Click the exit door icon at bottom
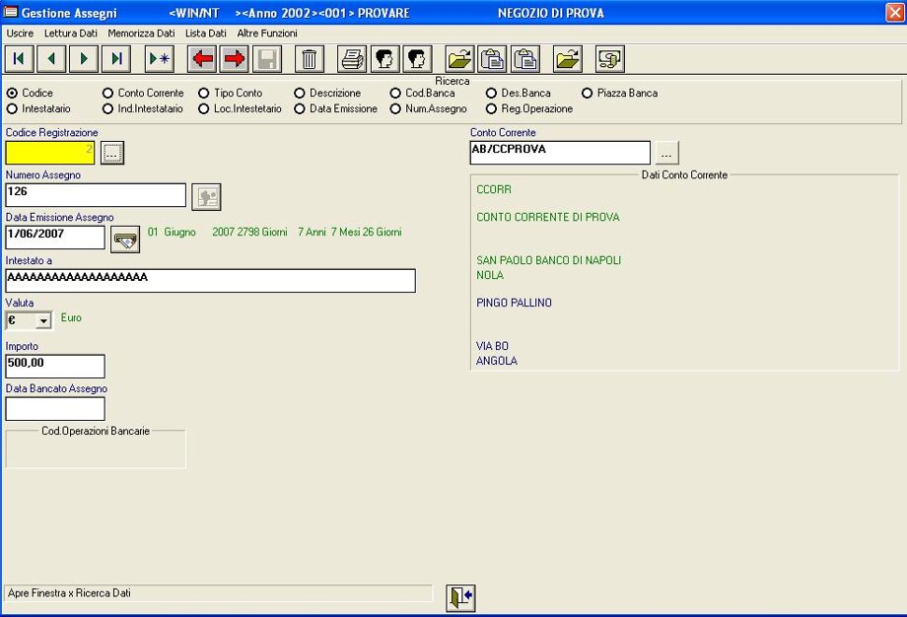Screen dimensions: 907x617 (x=460, y=596)
